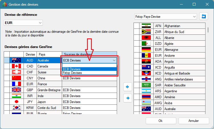
Task: Toggle the ECB Devises combo box arrow
Action: tap(114, 60)
